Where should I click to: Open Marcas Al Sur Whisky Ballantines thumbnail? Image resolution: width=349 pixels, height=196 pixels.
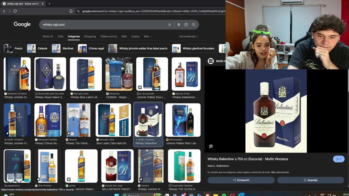pos(186,74)
